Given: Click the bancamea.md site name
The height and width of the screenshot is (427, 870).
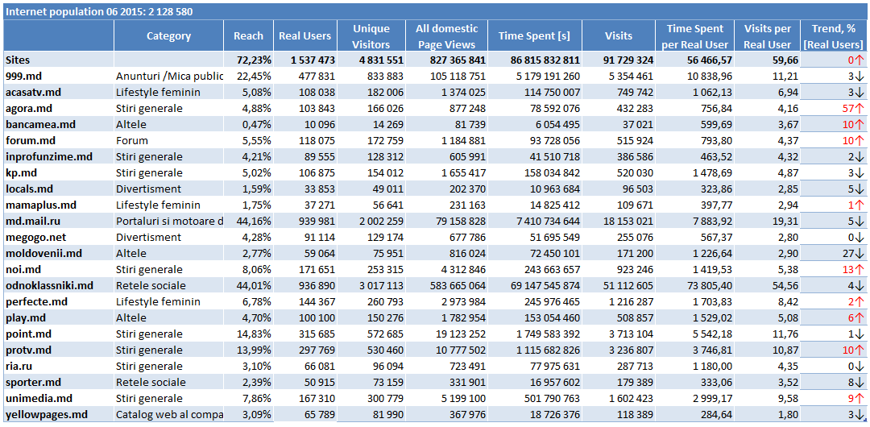Looking at the screenshot, I should (x=58, y=124).
